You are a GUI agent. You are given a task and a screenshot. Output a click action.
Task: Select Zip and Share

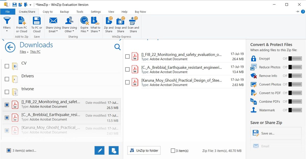pos(109,24)
